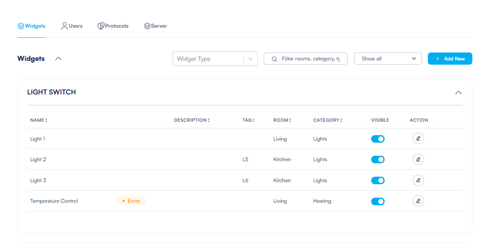
Task: Sort the table by Name column arrows
Action: [46, 120]
